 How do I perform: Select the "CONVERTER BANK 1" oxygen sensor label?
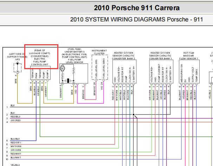pos(160,59)
